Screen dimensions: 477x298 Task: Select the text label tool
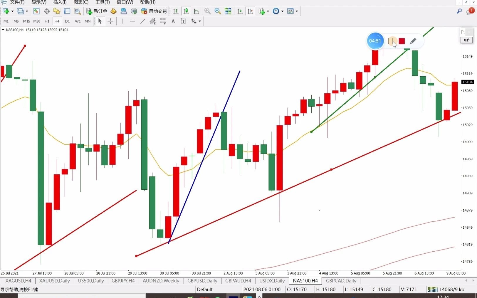tap(183, 21)
